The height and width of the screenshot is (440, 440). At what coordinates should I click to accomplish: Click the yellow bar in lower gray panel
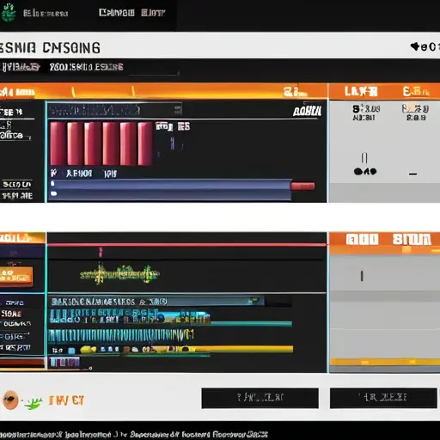pyautogui.click(x=385, y=362)
